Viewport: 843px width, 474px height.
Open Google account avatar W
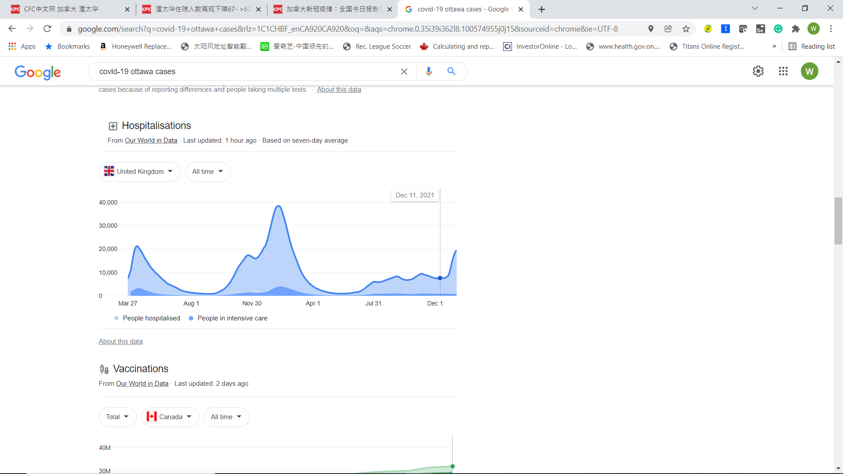pos(809,71)
